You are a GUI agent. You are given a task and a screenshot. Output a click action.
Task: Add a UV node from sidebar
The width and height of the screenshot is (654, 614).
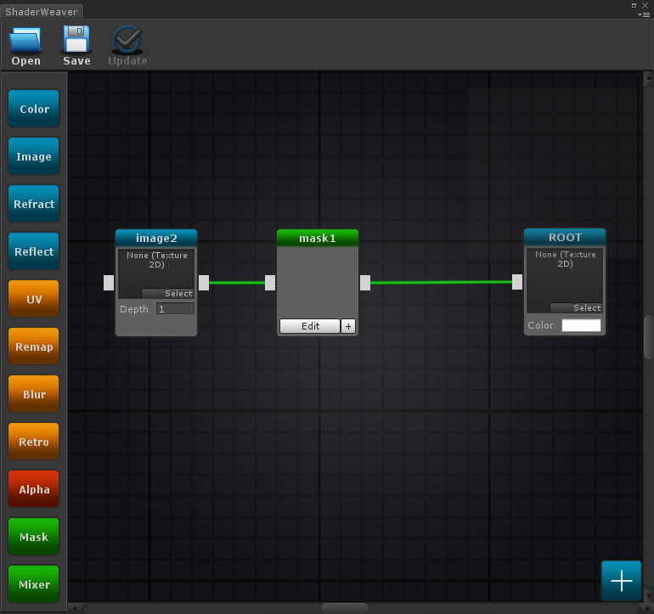[x=34, y=299]
